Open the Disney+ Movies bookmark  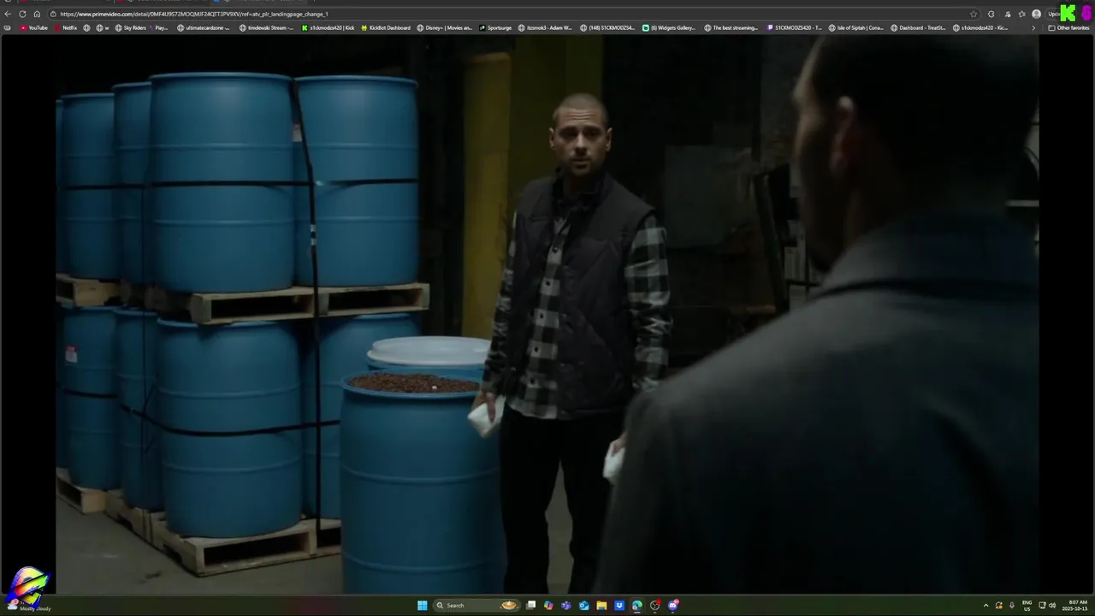pyautogui.click(x=445, y=27)
